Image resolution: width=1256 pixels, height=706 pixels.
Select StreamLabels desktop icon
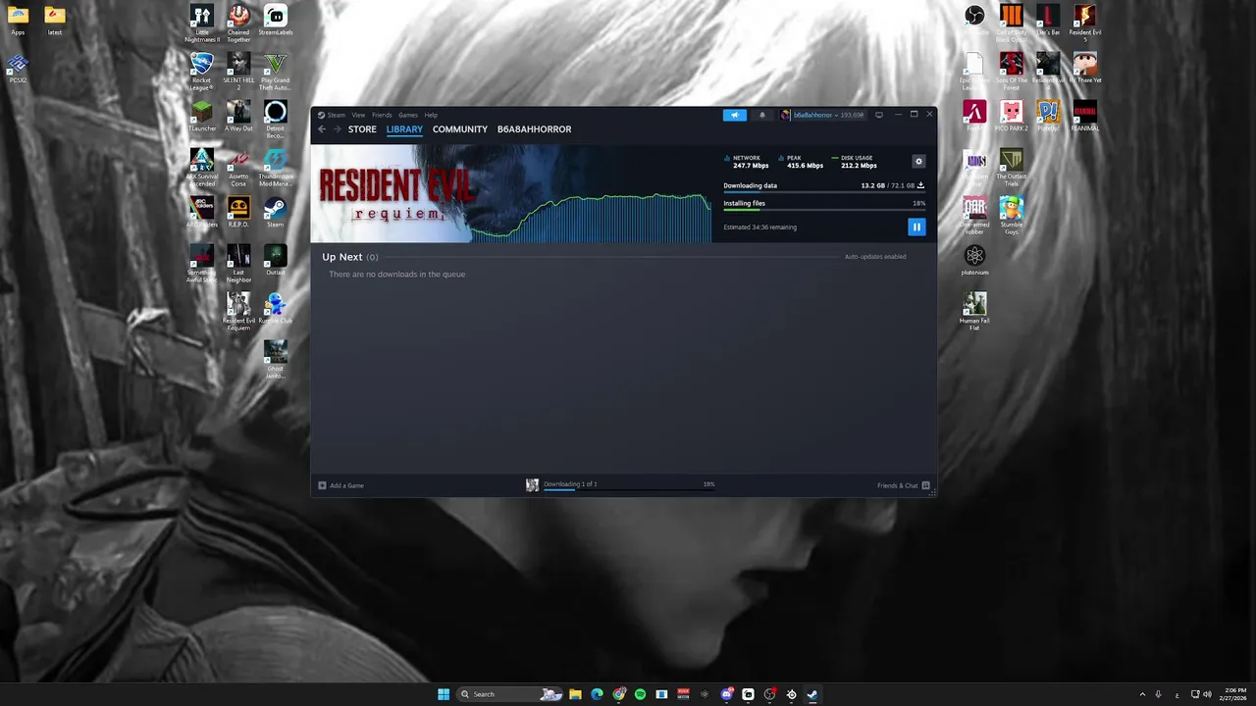[x=276, y=21]
